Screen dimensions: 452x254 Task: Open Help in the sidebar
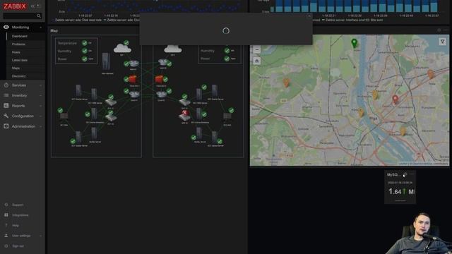tap(16, 226)
